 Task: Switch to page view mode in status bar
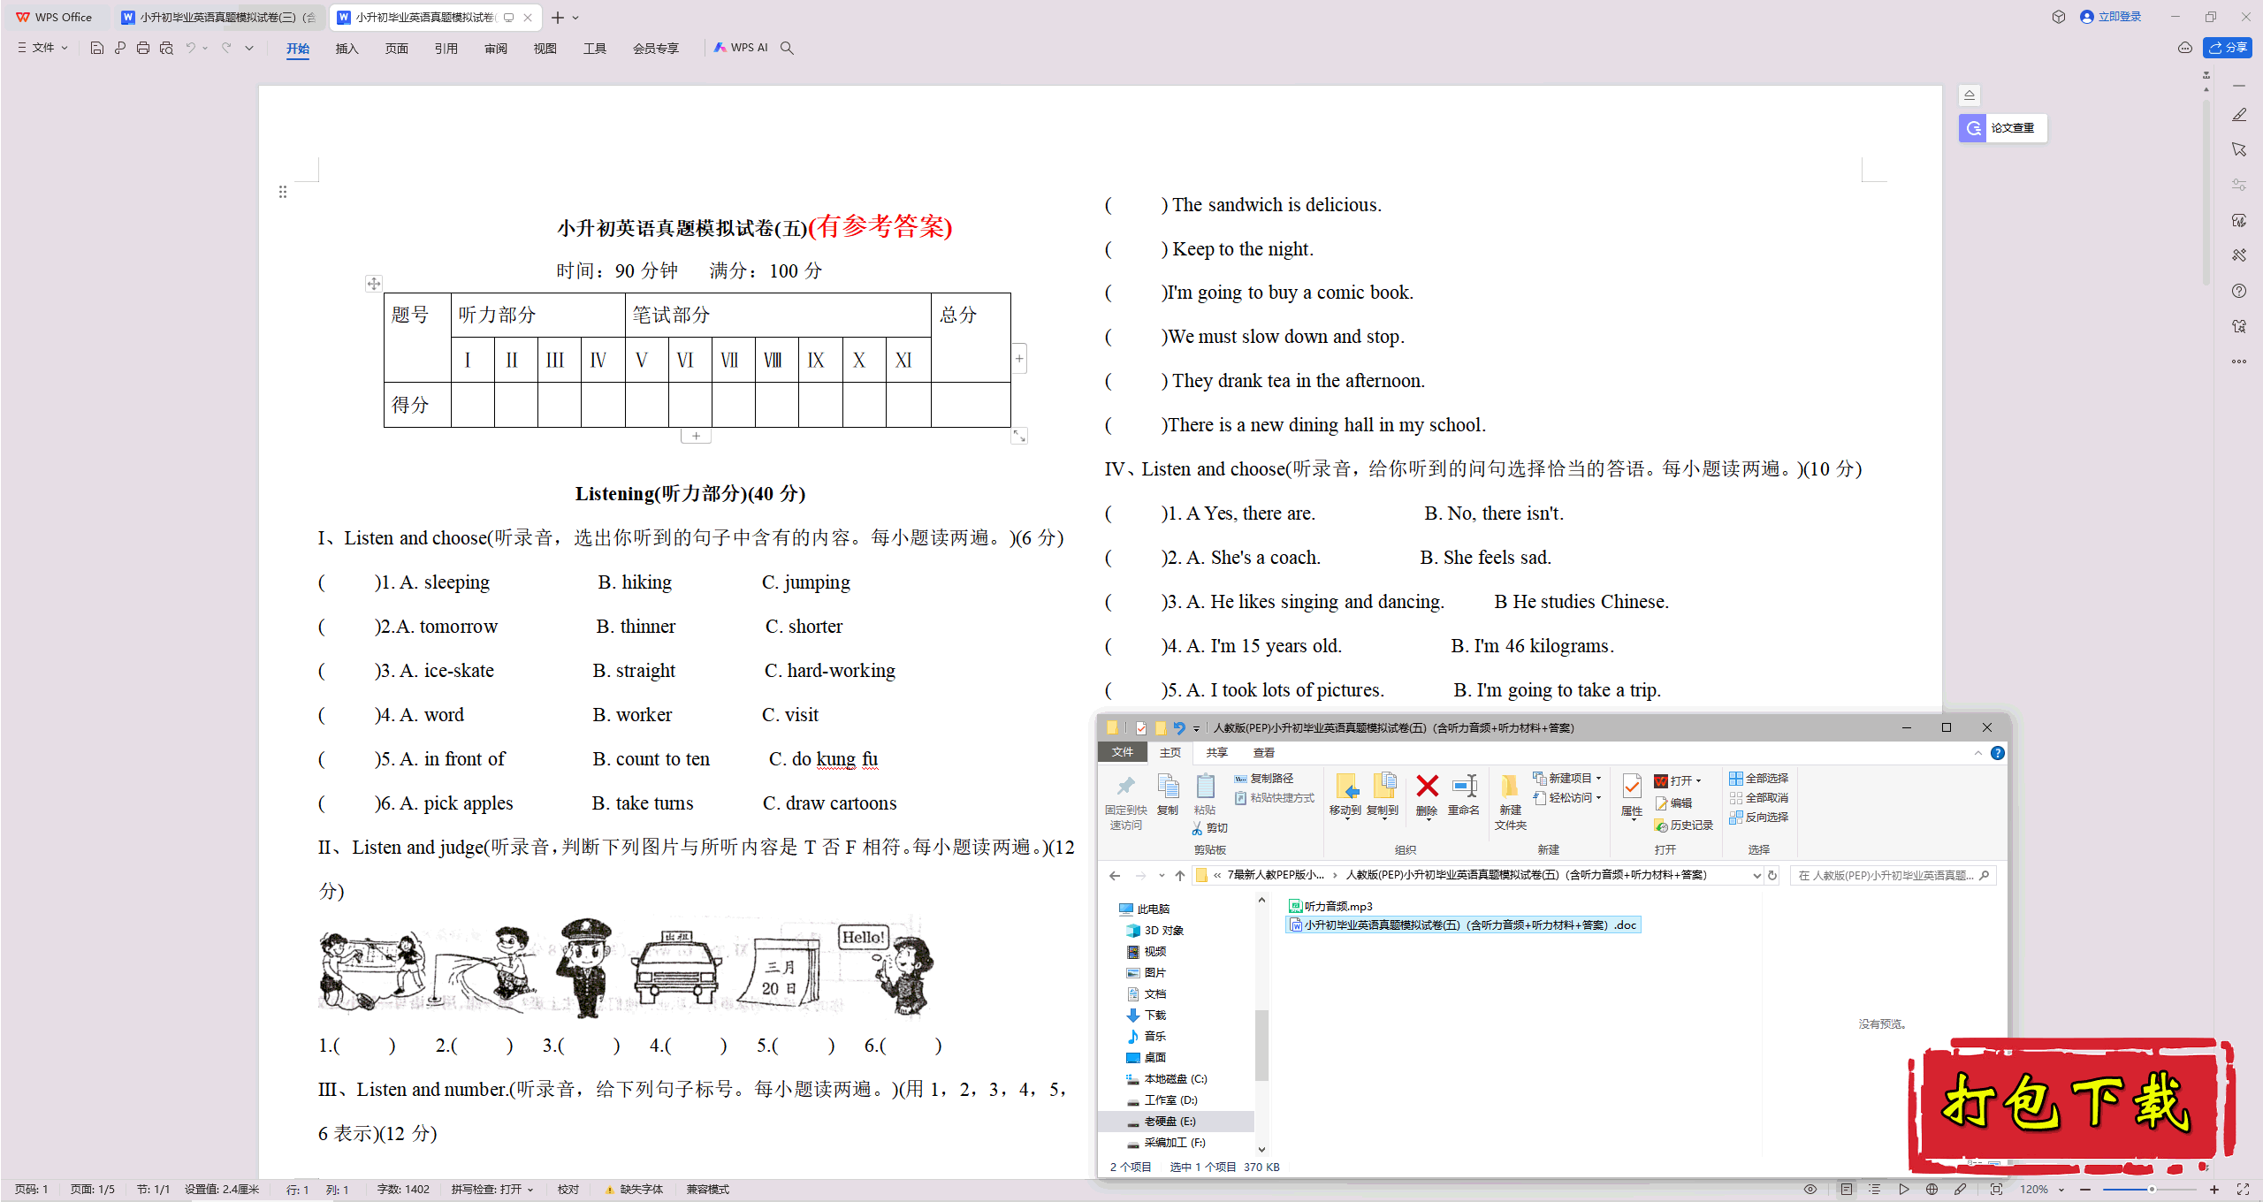tap(1846, 1190)
